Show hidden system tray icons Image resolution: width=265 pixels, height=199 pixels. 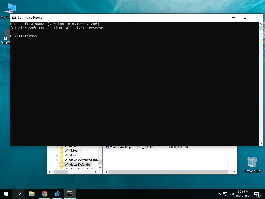[219, 194]
